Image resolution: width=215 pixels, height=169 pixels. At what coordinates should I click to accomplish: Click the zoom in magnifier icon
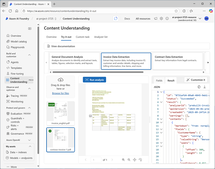tap(123, 160)
